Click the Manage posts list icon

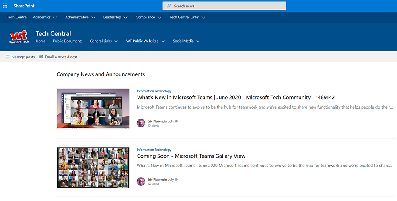coord(7,57)
